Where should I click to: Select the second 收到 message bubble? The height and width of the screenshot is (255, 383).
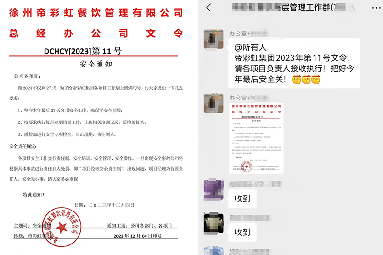click(x=243, y=232)
